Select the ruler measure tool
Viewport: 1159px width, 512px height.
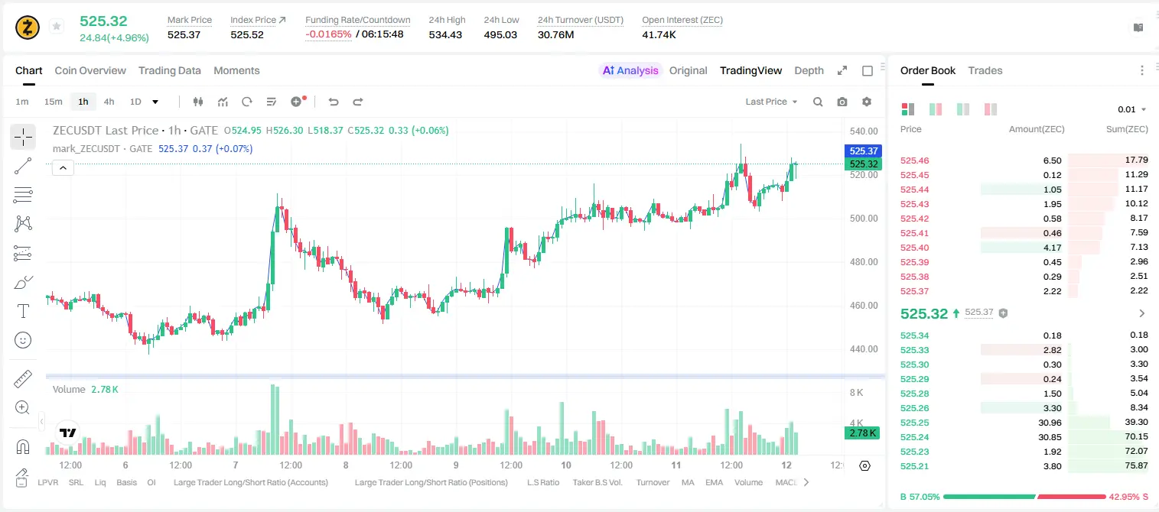[x=23, y=379]
